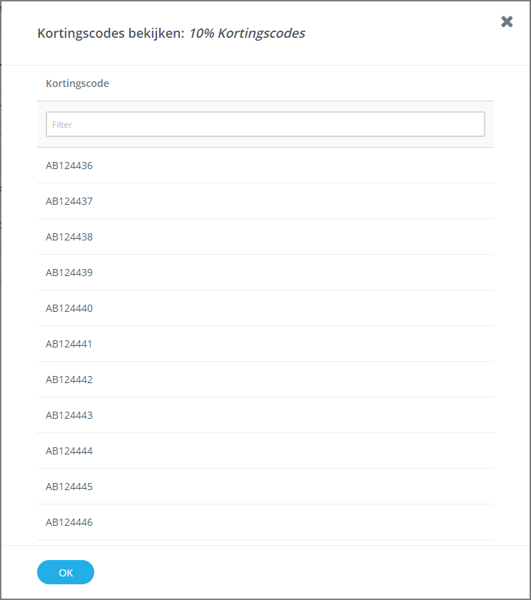Image resolution: width=531 pixels, height=600 pixels.
Task: Select discount code AB124438
Action: pos(69,237)
